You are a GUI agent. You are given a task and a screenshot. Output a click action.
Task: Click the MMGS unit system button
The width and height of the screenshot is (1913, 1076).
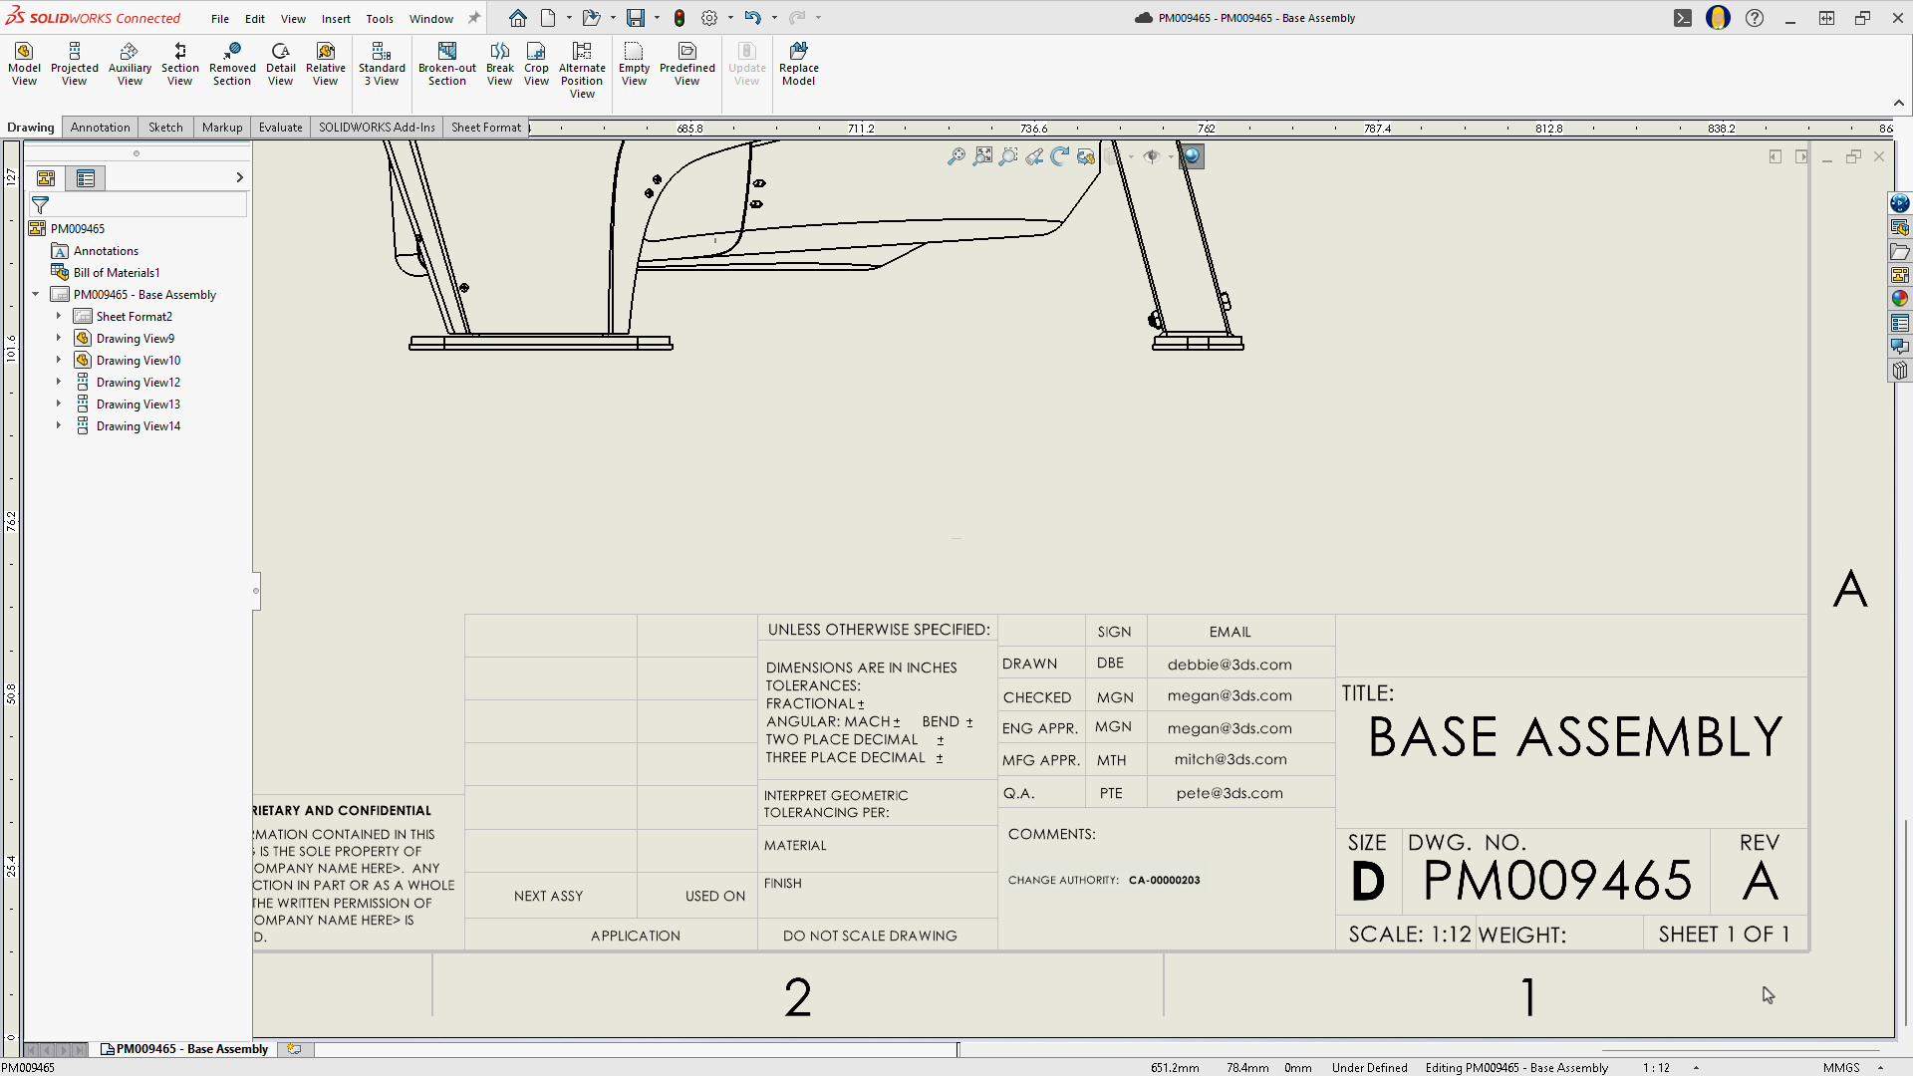point(1841,1067)
